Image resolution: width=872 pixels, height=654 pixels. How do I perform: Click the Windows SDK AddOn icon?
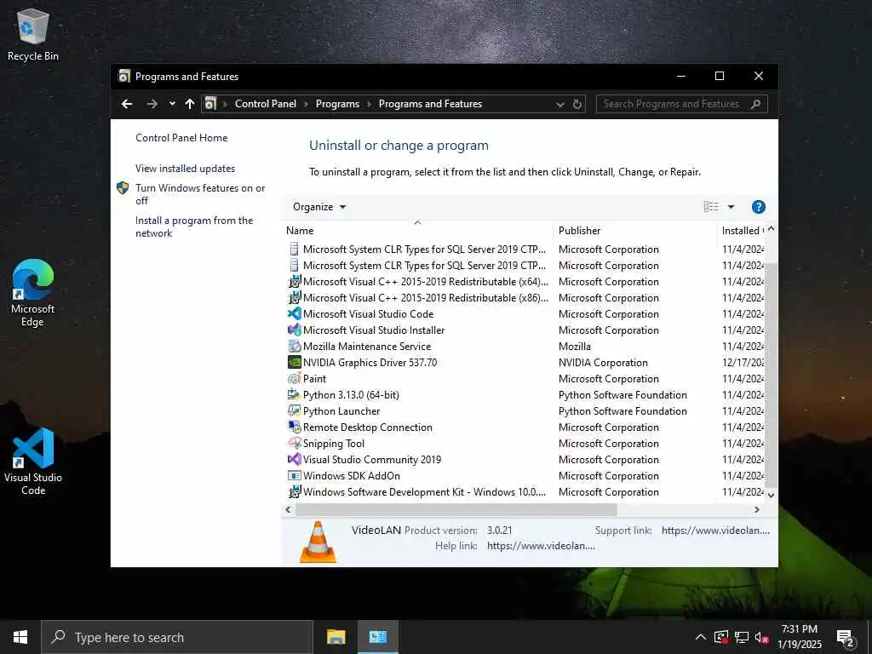coord(294,475)
